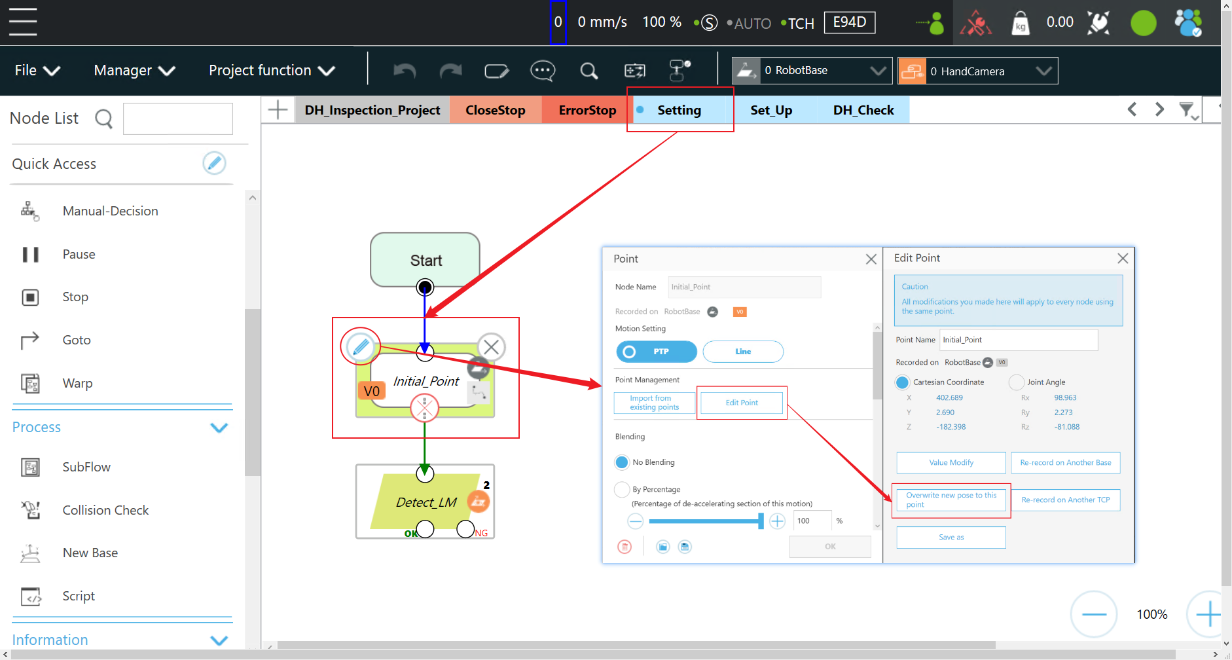Decrease blending percentage with minus button
Screen dimensions: 1232x660
click(635, 521)
